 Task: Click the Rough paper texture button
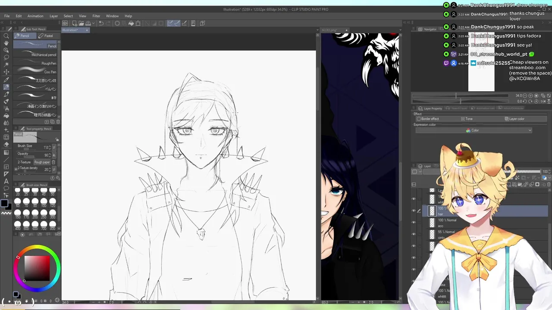[x=42, y=162]
